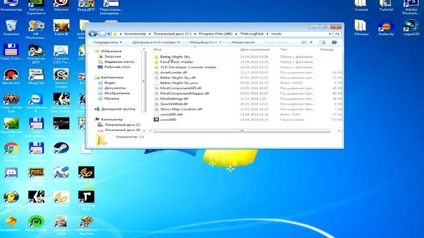Viewport: 424px width, 238px height.
Task: Select the Better-Night-Sky.json file
Action: click(179, 83)
